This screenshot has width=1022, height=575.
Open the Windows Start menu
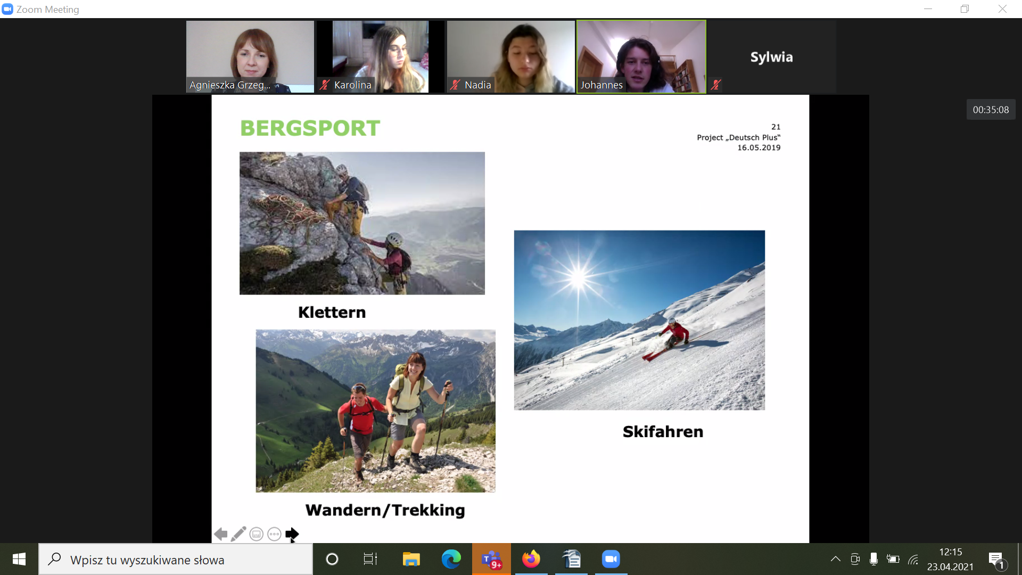[19, 559]
